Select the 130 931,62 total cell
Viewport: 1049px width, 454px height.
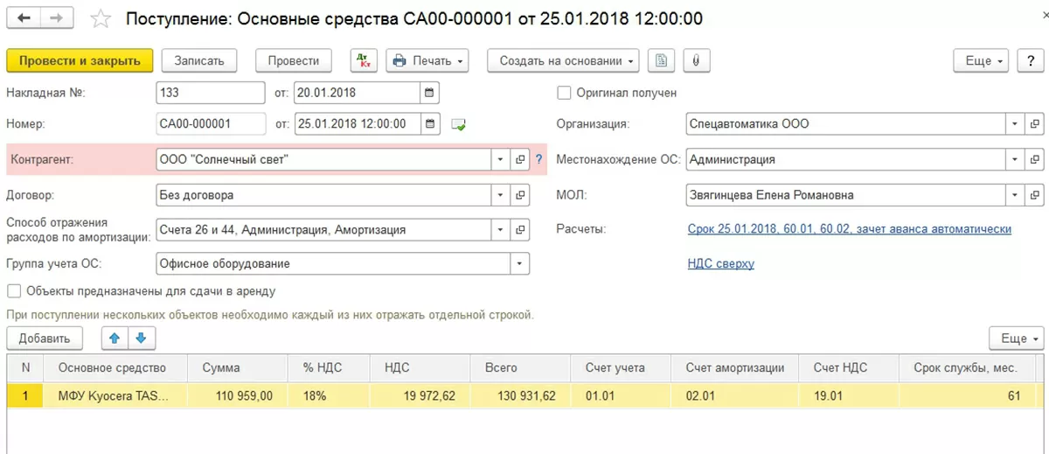pyautogui.click(x=521, y=396)
